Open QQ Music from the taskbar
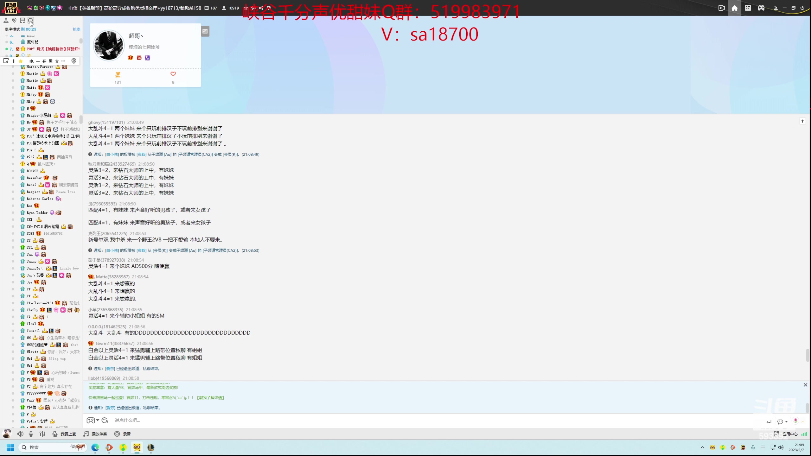This screenshot has height=456, width=811. pos(123,447)
